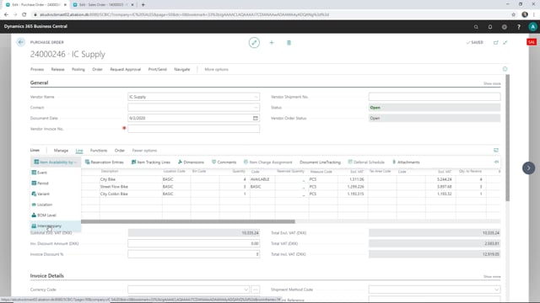Image resolution: width=540 pixels, height=303 pixels.
Task: Open the Posting action menu
Action: (x=78, y=69)
